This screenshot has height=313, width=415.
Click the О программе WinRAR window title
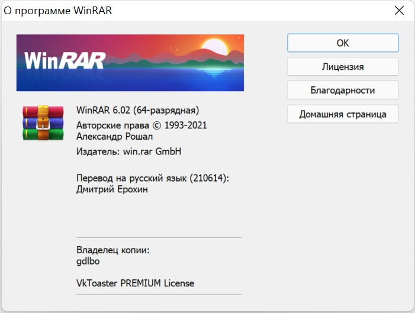(x=57, y=11)
